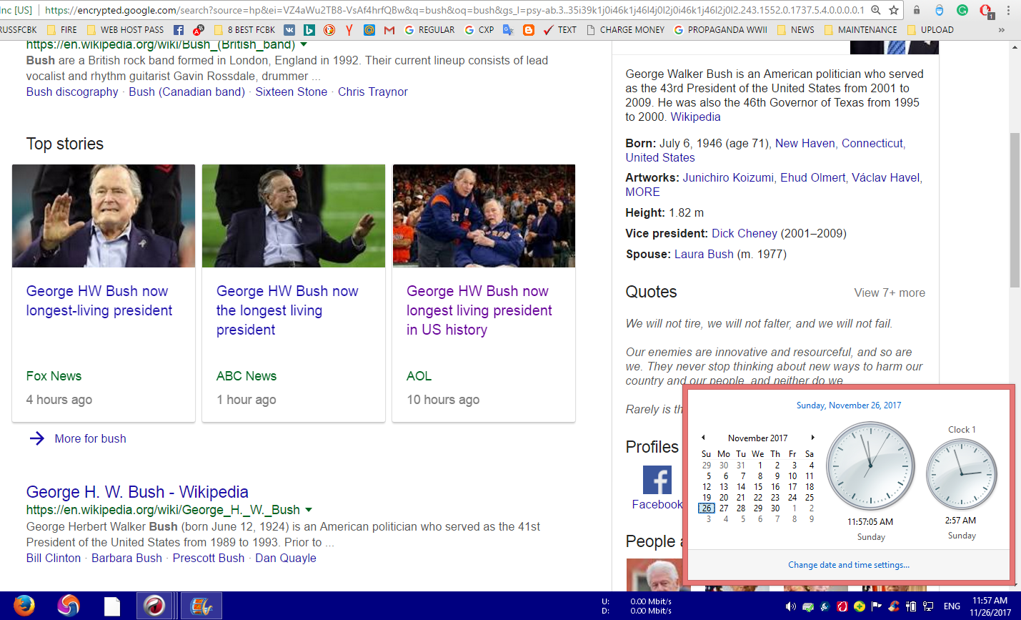Viewport: 1021px width, 620px height.
Task: Go to next month in calendar
Action: point(812,438)
